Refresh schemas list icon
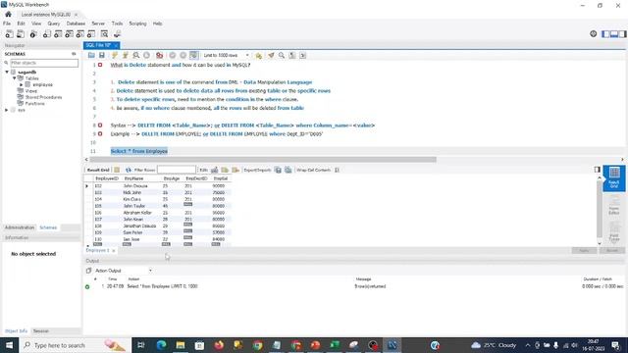 coord(74,54)
